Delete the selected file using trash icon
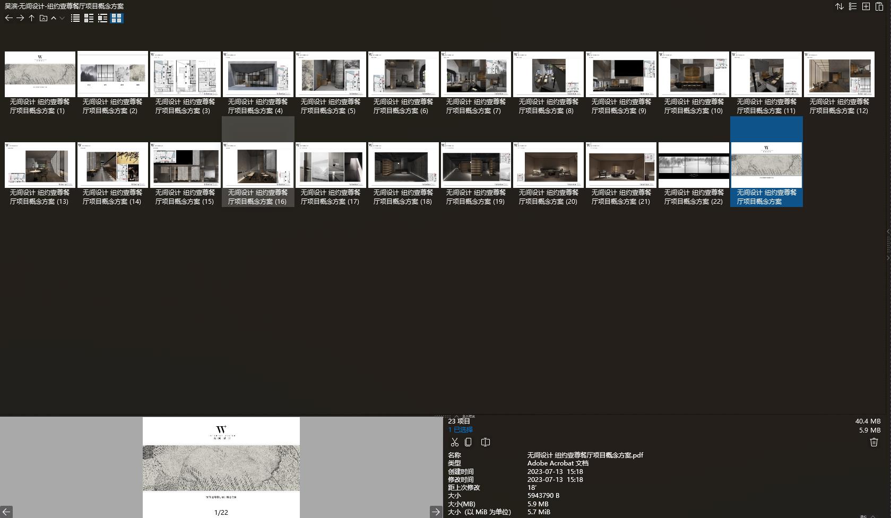Image resolution: width=891 pixels, height=518 pixels. coord(874,442)
